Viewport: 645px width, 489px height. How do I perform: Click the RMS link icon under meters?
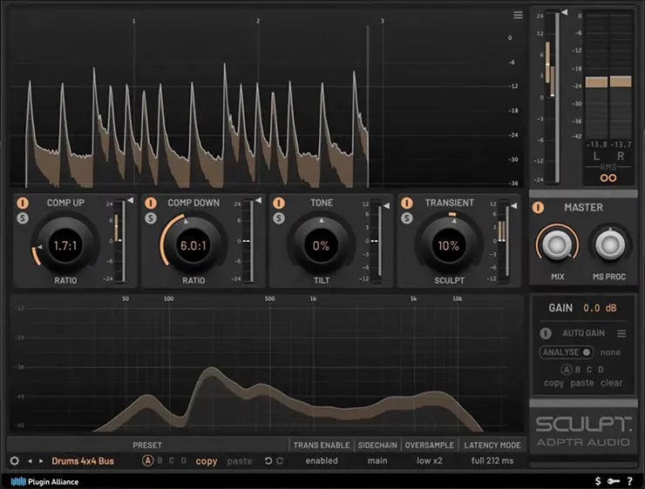coord(608,178)
